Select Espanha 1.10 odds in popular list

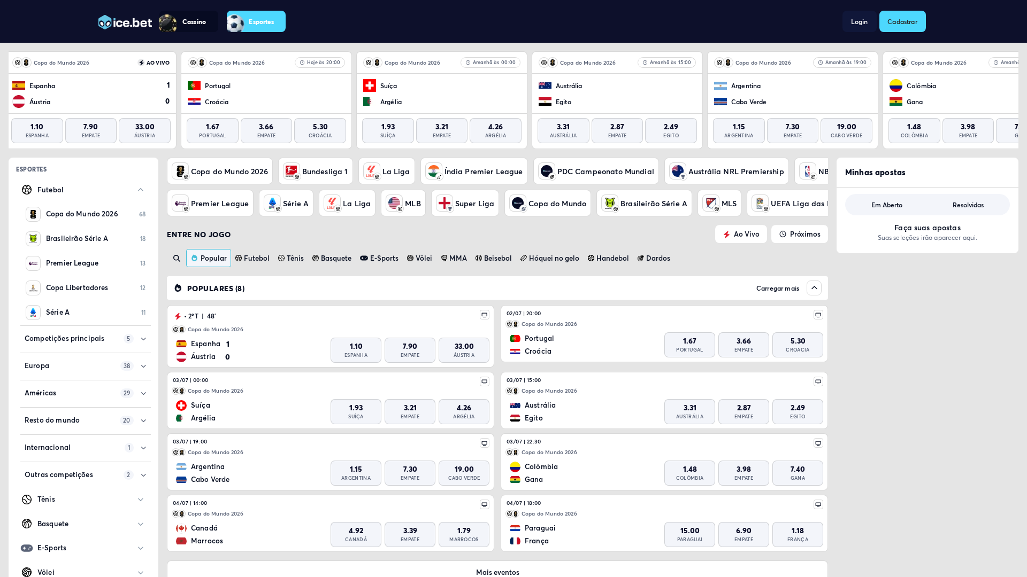356,350
